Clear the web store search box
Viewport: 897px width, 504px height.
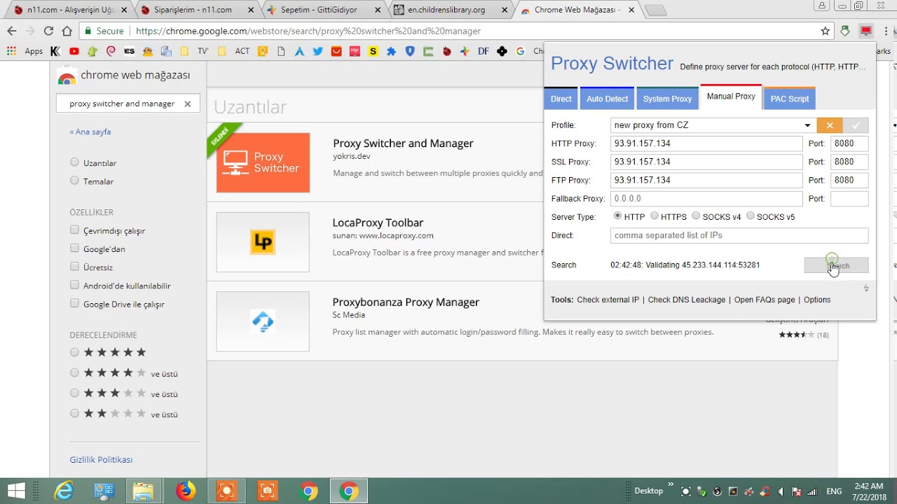coord(187,104)
